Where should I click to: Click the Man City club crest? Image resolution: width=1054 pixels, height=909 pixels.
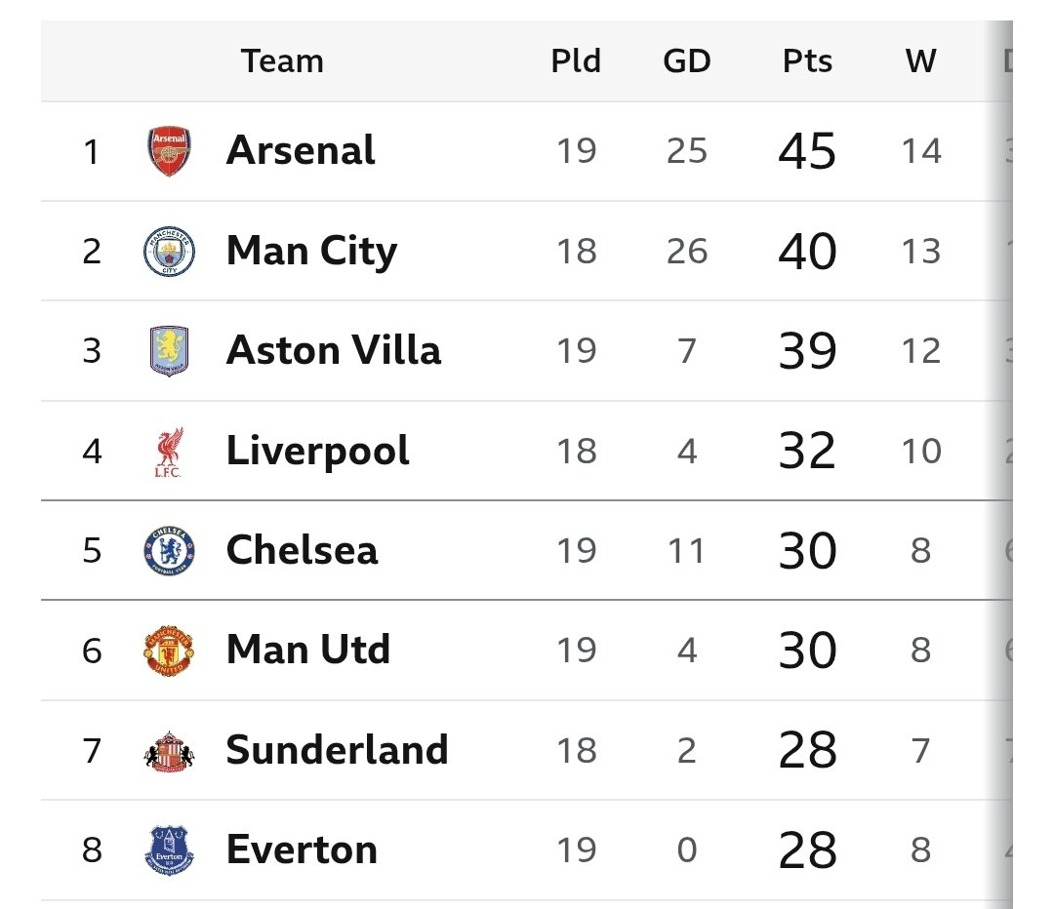click(x=169, y=252)
